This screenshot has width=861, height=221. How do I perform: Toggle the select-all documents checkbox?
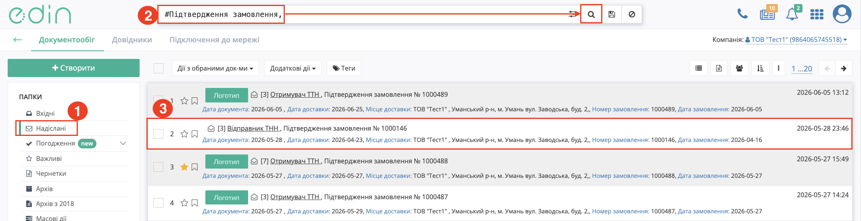(159, 68)
